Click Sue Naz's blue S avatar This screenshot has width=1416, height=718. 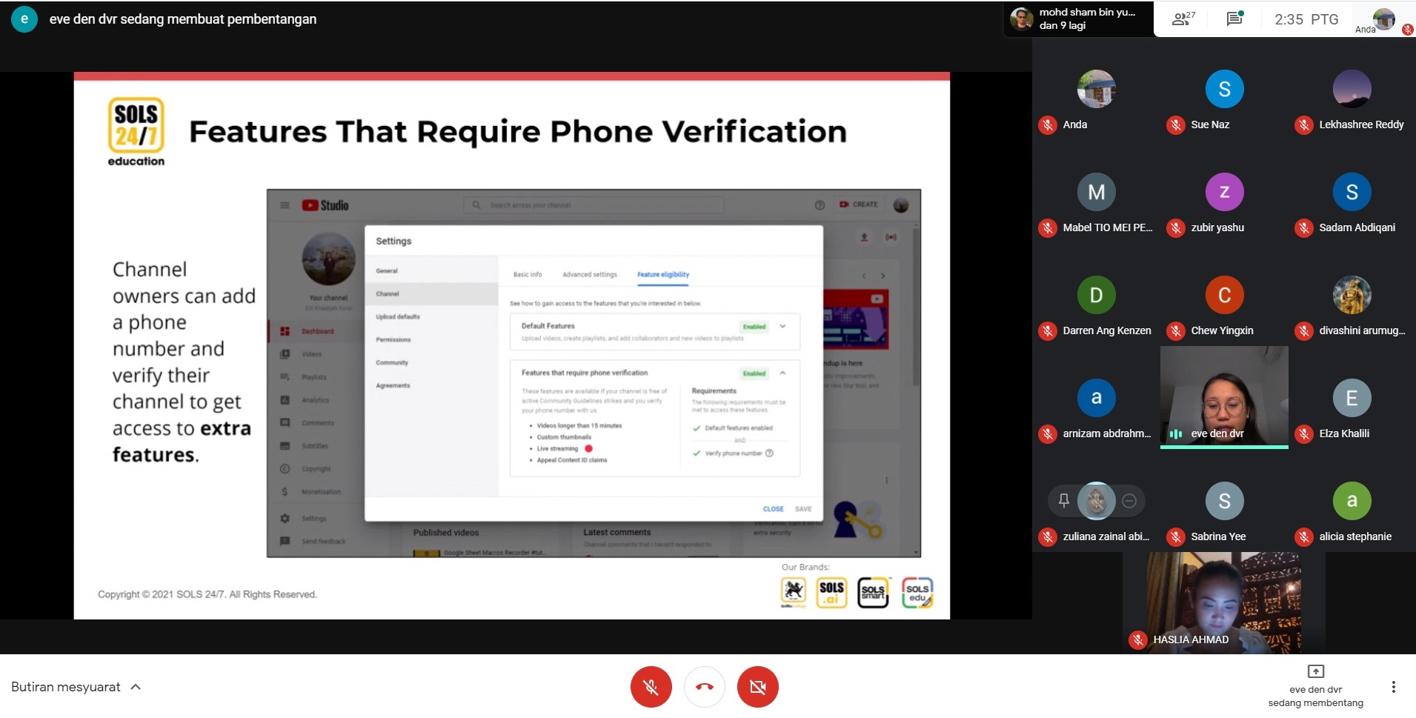click(x=1224, y=89)
